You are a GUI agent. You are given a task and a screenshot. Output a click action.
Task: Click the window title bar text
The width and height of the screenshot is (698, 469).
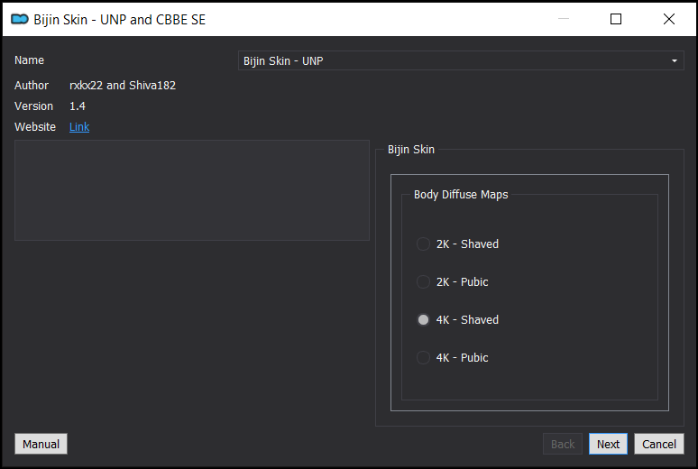point(119,20)
